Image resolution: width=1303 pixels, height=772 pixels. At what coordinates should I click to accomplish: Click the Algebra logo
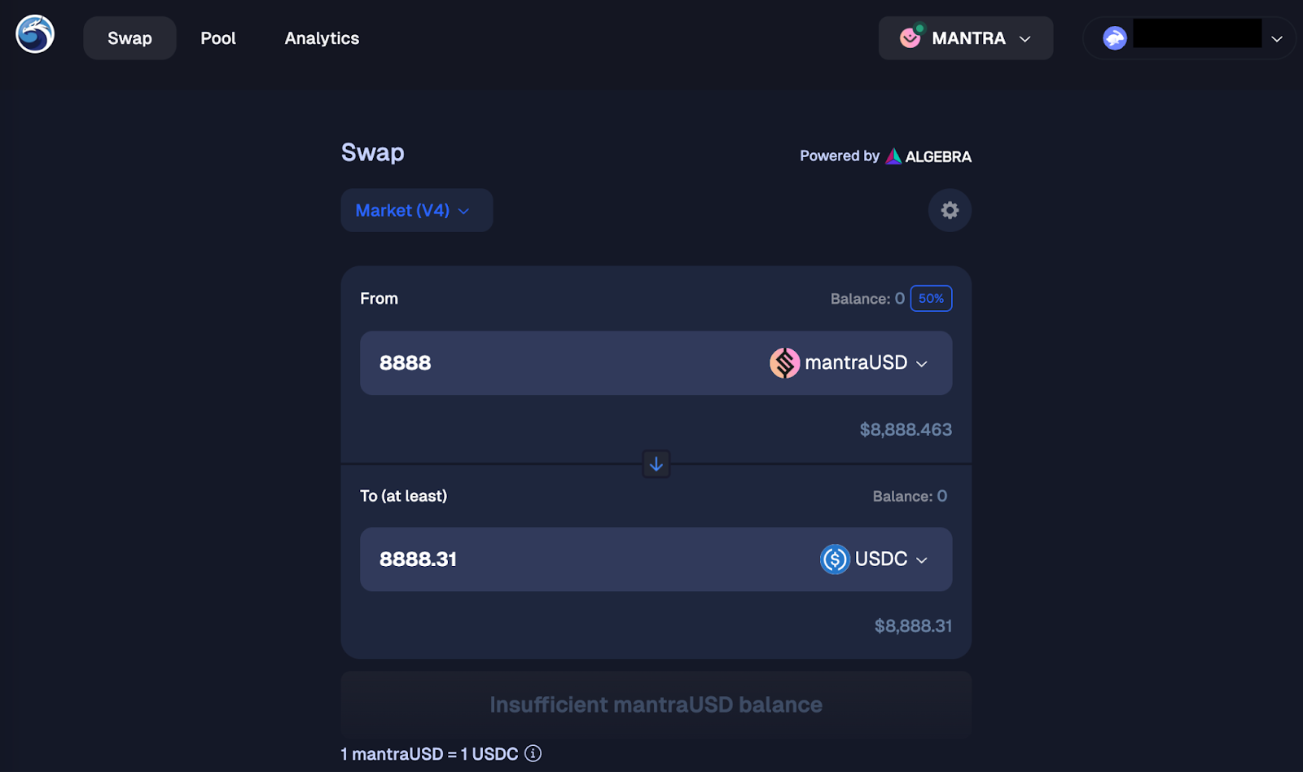[928, 156]
